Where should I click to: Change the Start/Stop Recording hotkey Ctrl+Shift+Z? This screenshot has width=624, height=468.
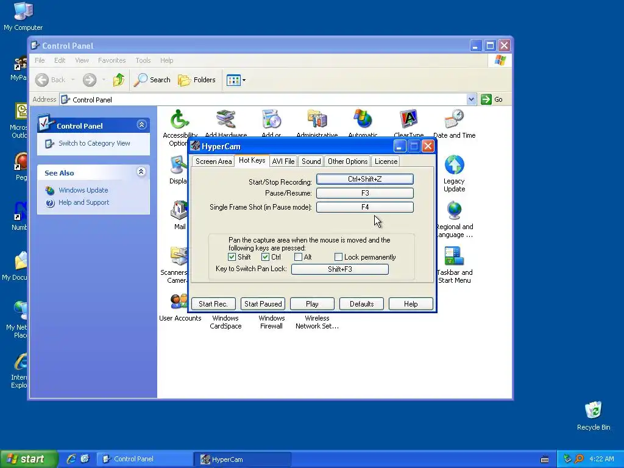tap(365, 179)
